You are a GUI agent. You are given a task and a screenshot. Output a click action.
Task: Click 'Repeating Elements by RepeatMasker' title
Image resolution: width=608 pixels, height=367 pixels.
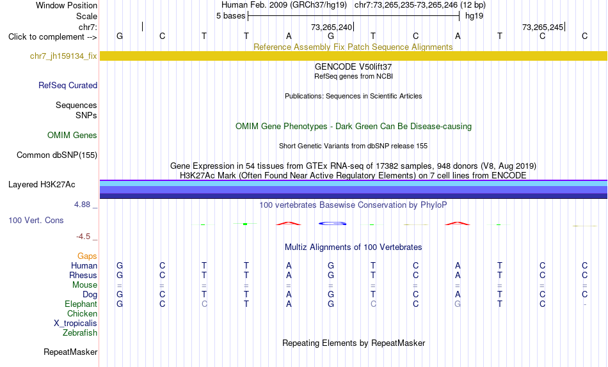354,343
